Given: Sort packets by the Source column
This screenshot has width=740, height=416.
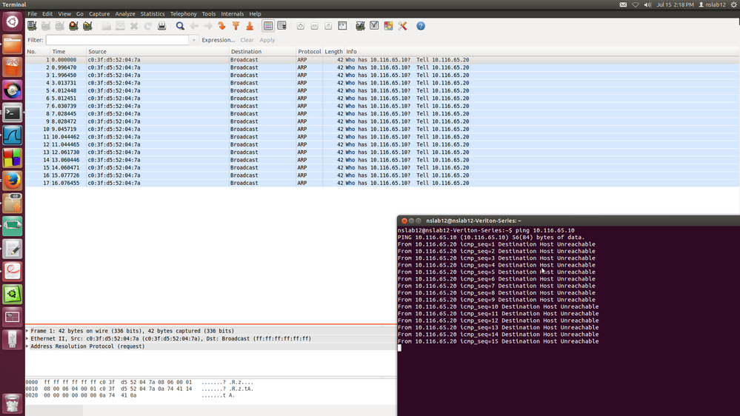Looking at the screenshot, I should [x=158, y=51].
